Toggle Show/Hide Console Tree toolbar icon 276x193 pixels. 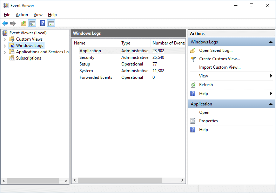tap(32, 23)
